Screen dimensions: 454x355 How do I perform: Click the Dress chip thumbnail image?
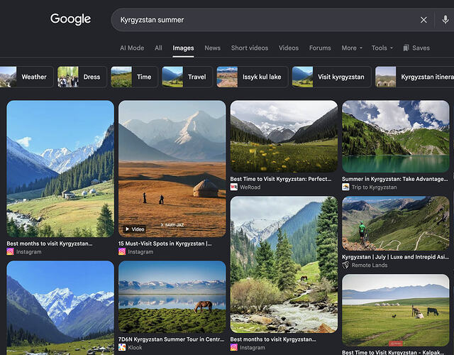[x=68, y=77]
